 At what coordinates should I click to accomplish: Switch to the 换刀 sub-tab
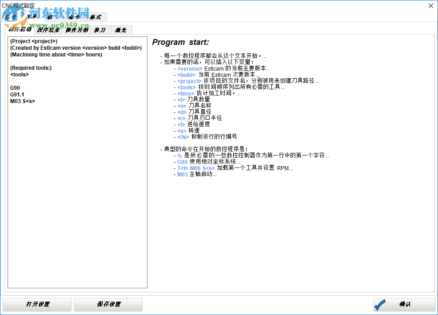click(100, 30)
